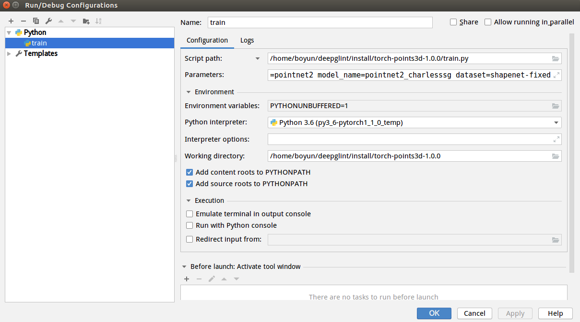This screenshot has width=580, height=322.
Task: Open edit configuration templates wrench icon
Action: point(48,21)
